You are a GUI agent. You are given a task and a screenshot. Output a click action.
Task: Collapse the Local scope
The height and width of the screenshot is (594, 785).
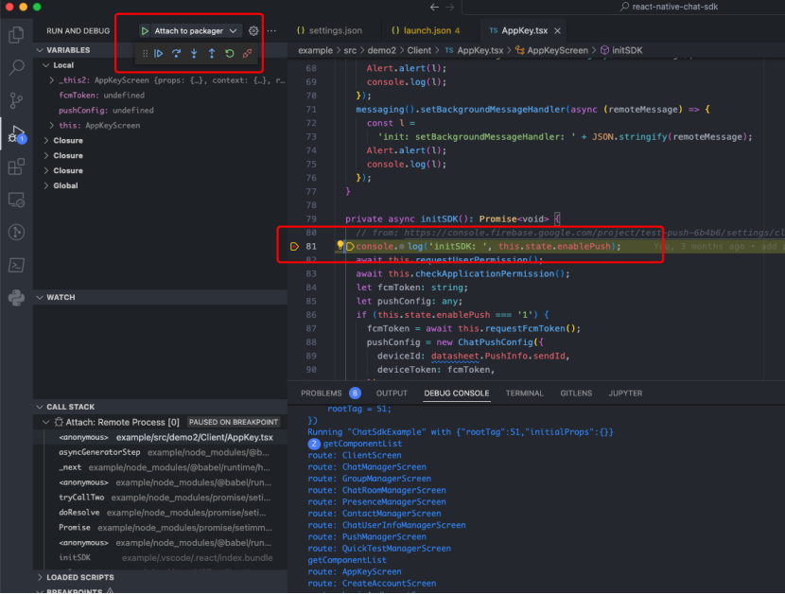tap(46, 65)
